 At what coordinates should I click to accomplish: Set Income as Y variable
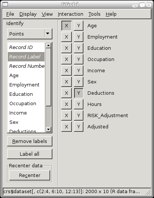[x=78, y=71]
